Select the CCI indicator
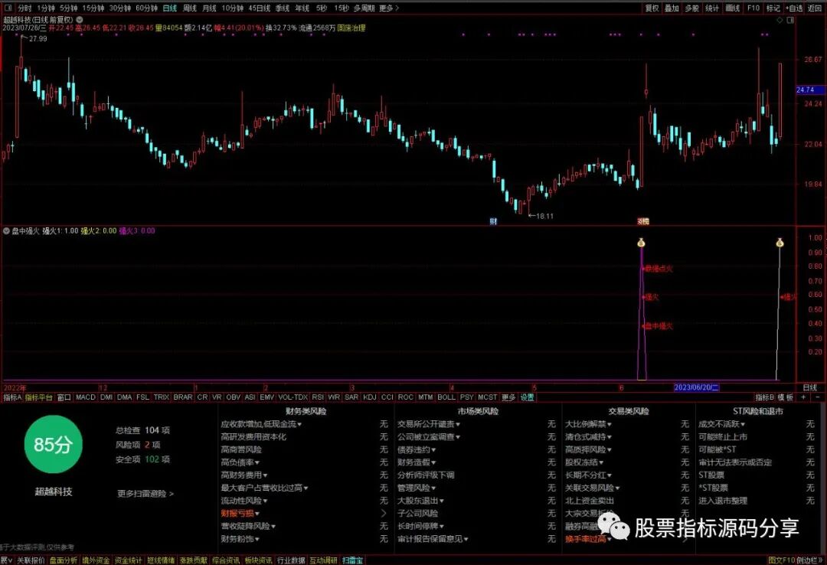 [x=387, y=397]
